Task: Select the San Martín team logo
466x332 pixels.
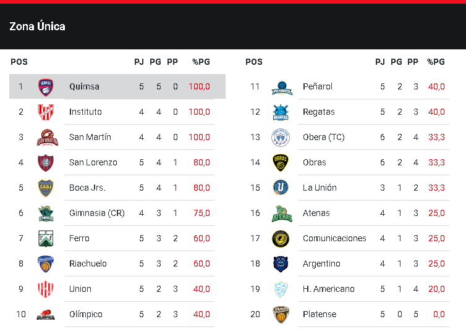Action: [45, 137]
